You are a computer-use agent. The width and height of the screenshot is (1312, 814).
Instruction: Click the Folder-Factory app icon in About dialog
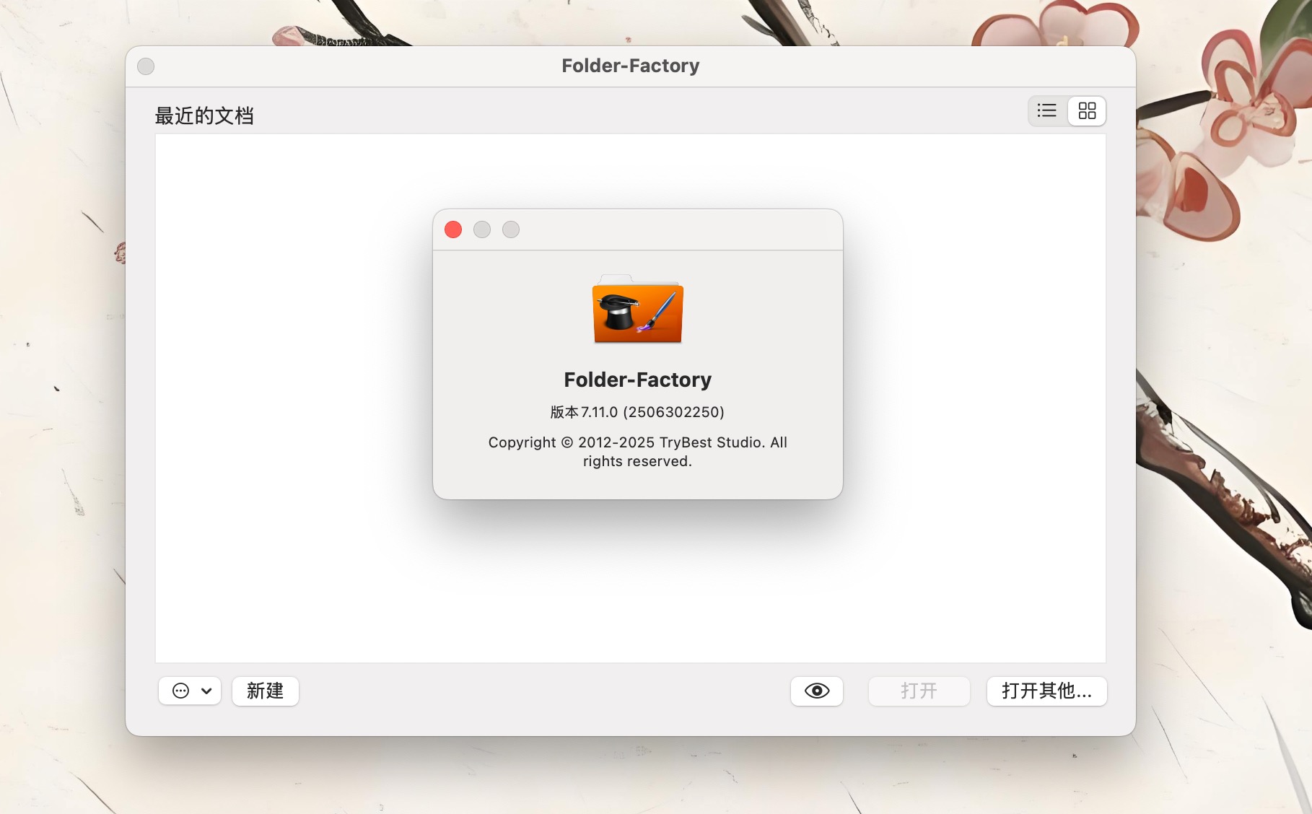tap(638, 309)
